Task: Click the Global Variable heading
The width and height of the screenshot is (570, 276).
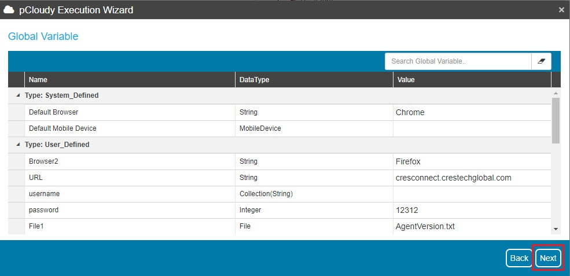Action: point(43,36)
